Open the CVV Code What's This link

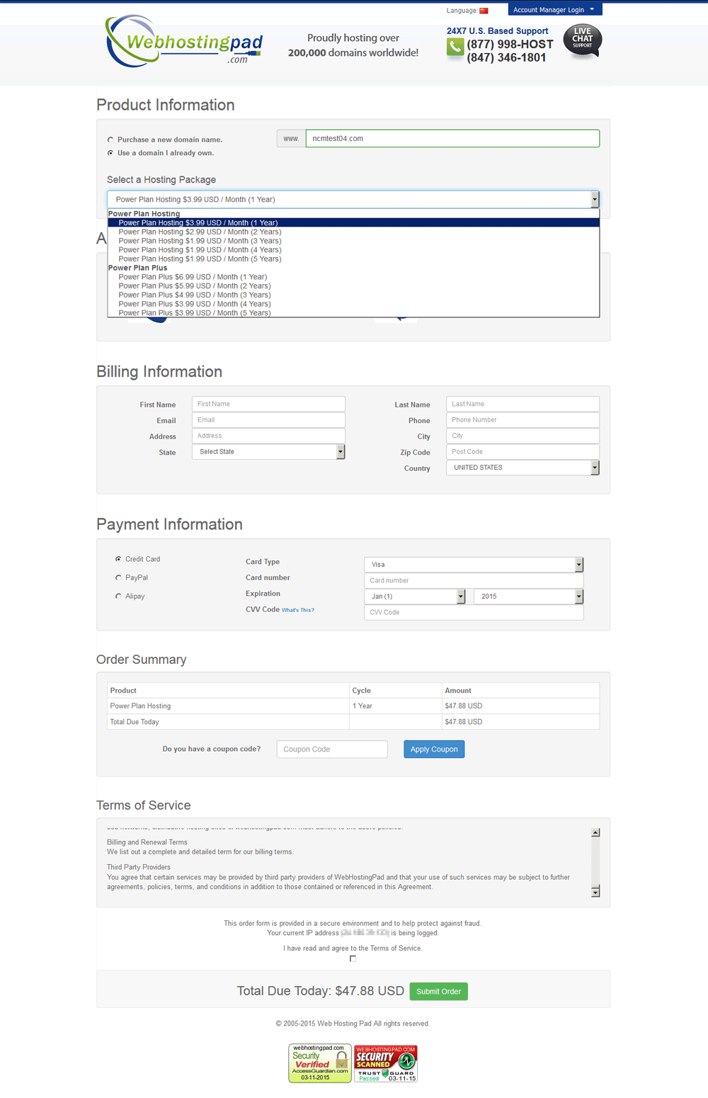click(x=298, y=609)
